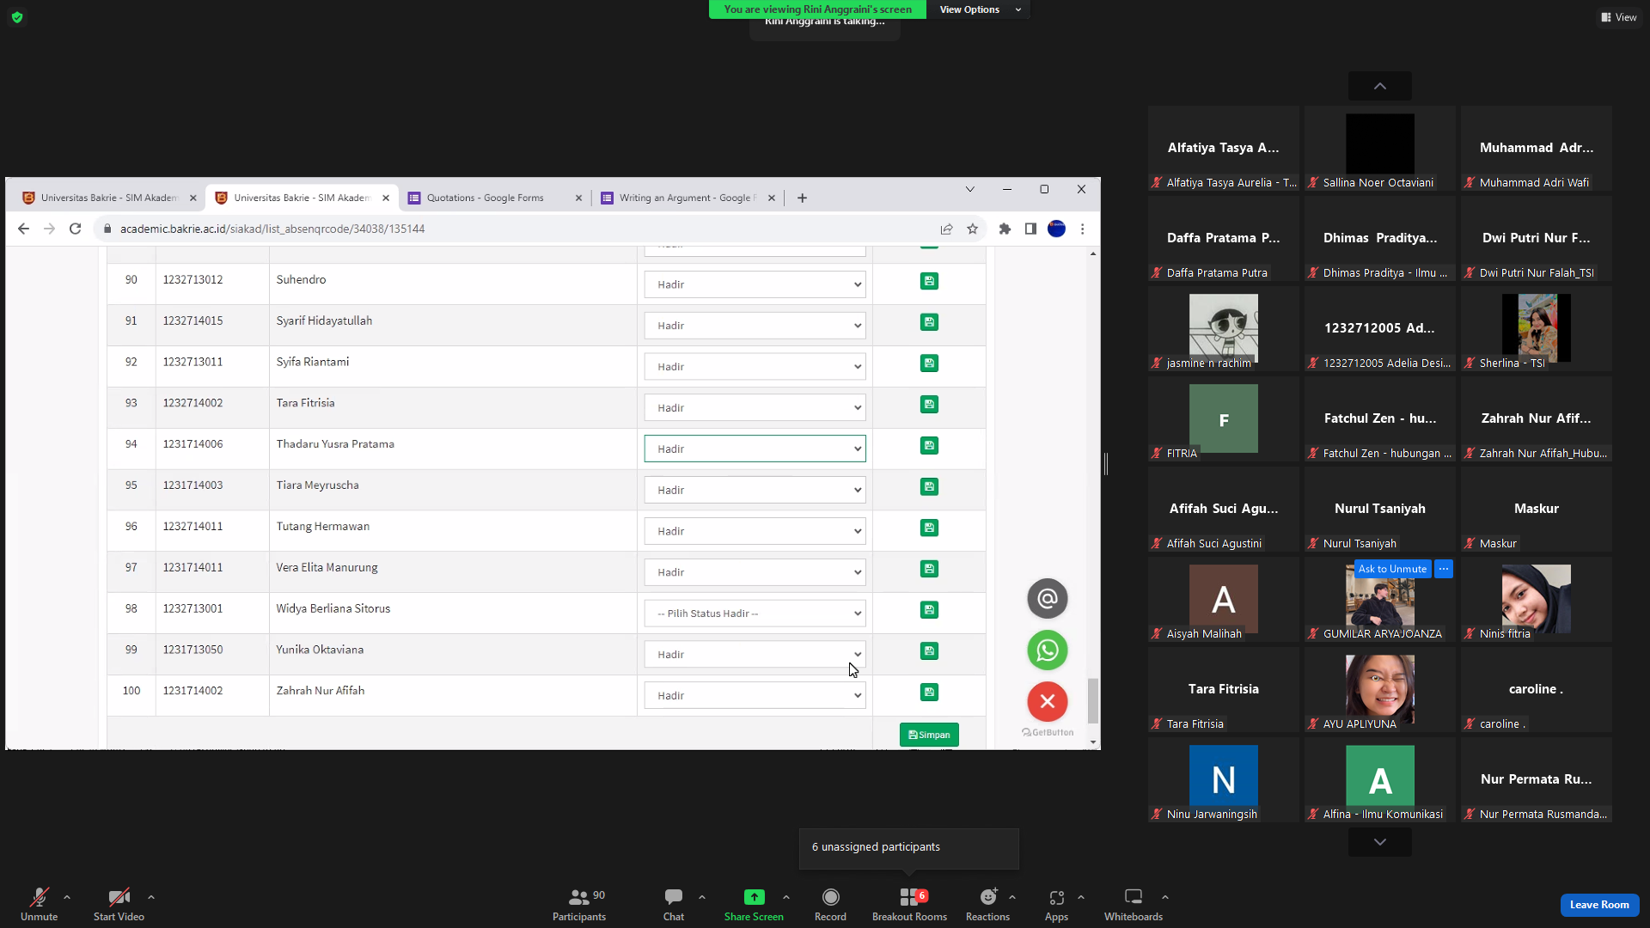Open Zoom Whiteboards

click(1134, 904)
